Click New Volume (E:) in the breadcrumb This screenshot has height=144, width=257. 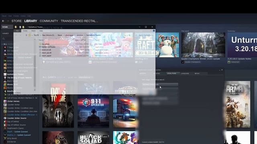[48, 35]
